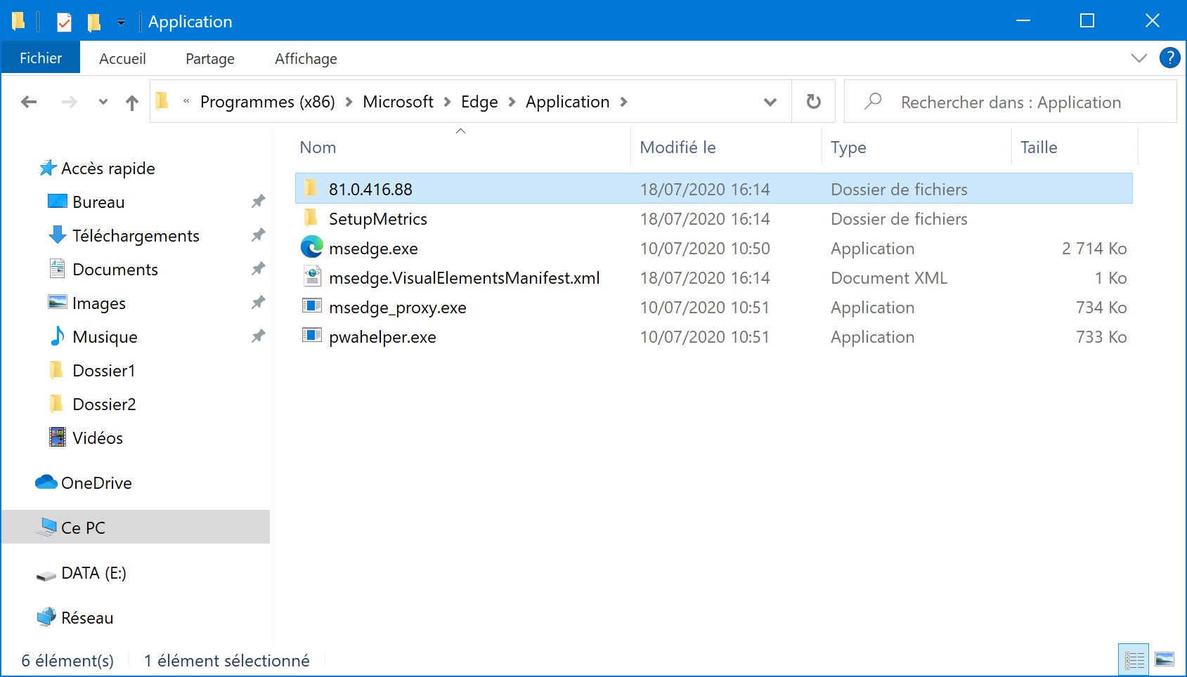The height and width of the screenshot is (677, 1187).
Task: Select the 81.0.416.88 folder icon
Action: pos(311,188)
